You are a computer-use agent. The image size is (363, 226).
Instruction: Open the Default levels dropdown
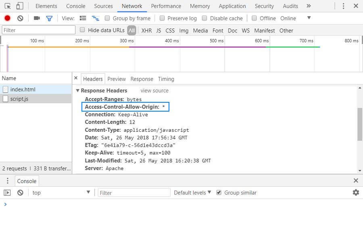coord(192,193)
